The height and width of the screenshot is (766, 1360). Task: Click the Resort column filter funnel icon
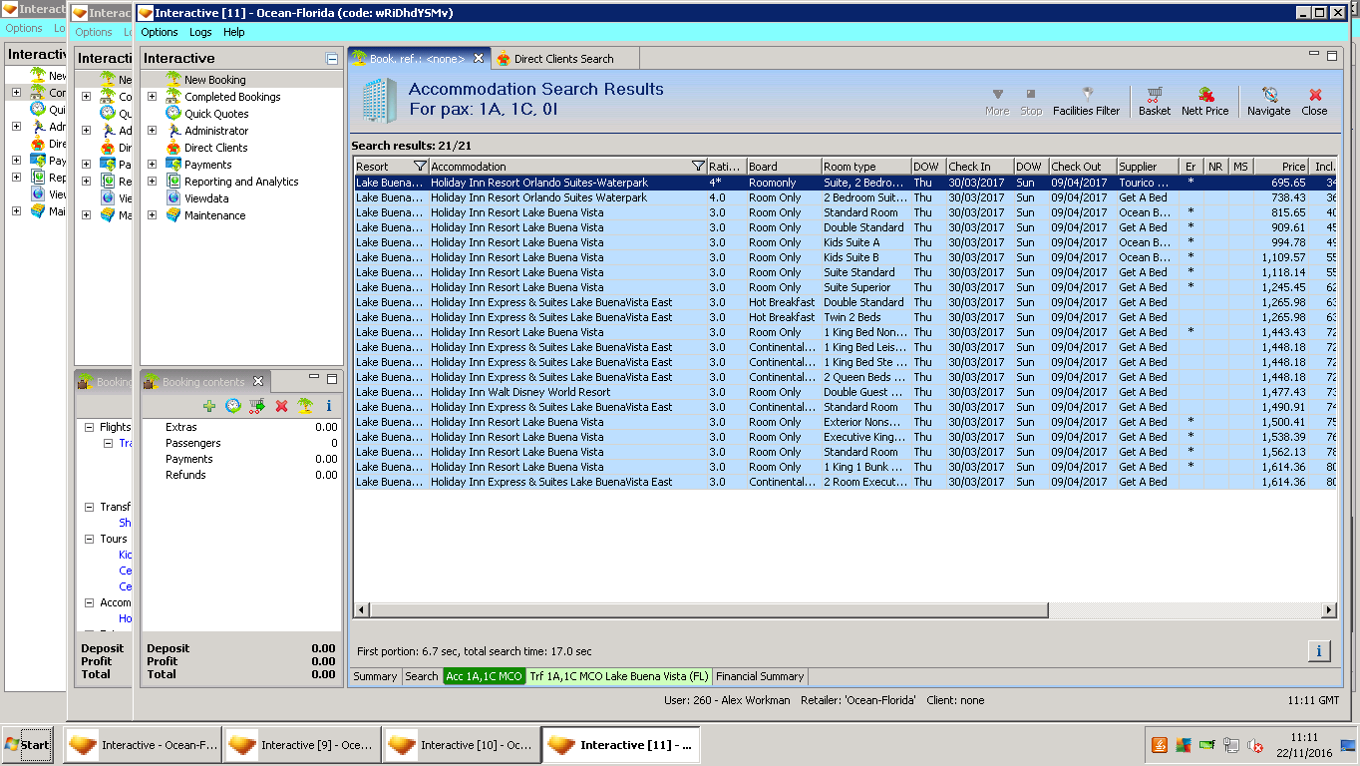420,167
